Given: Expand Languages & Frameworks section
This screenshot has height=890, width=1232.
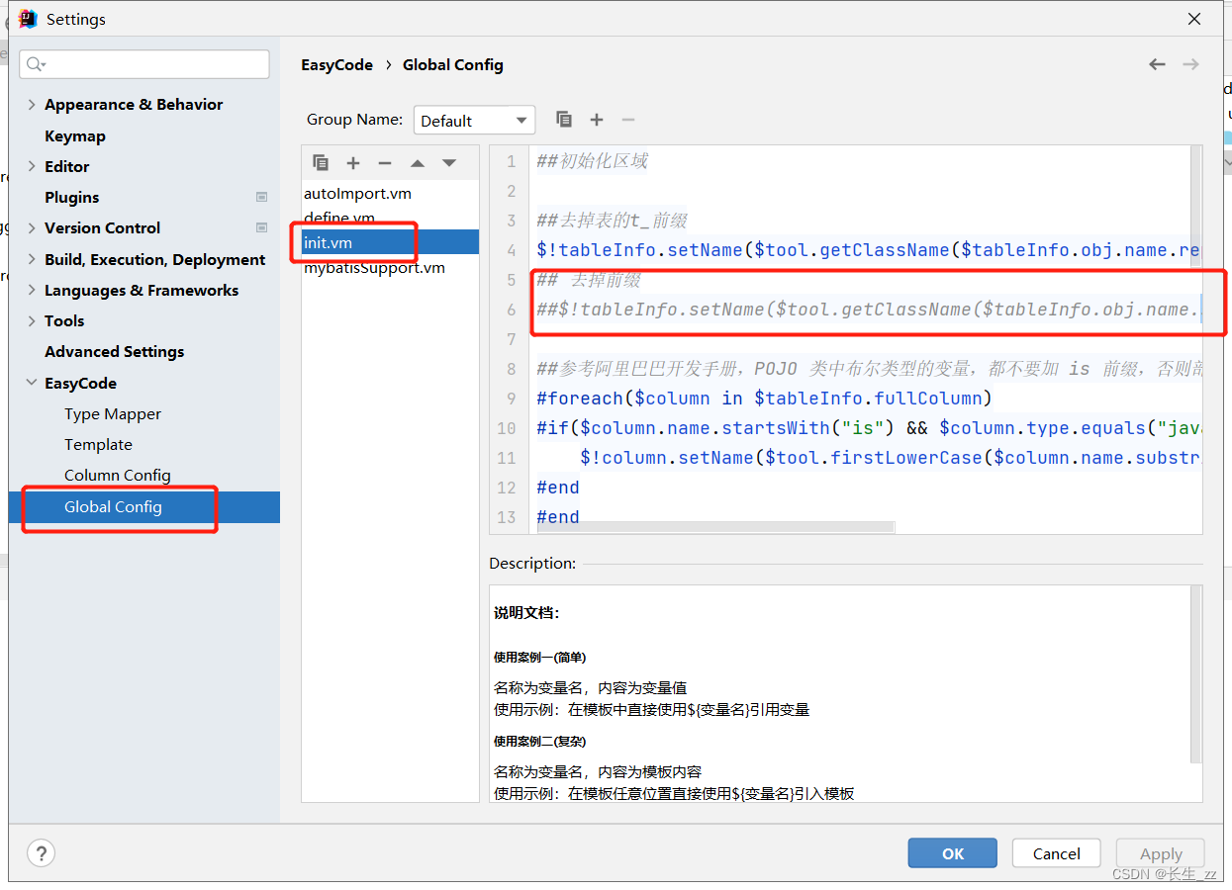Looking at the screenshot, I should pos(32,290).
